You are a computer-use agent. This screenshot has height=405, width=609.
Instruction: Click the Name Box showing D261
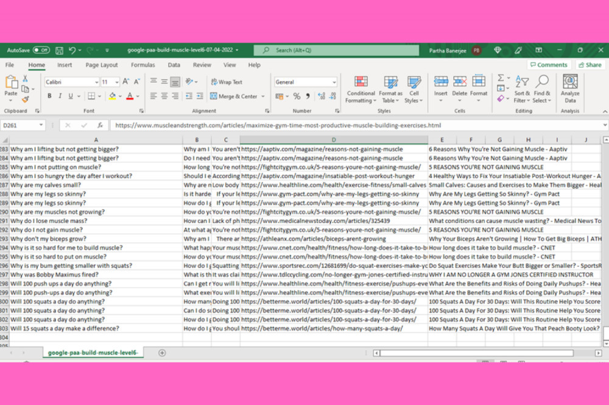point(23,125)
